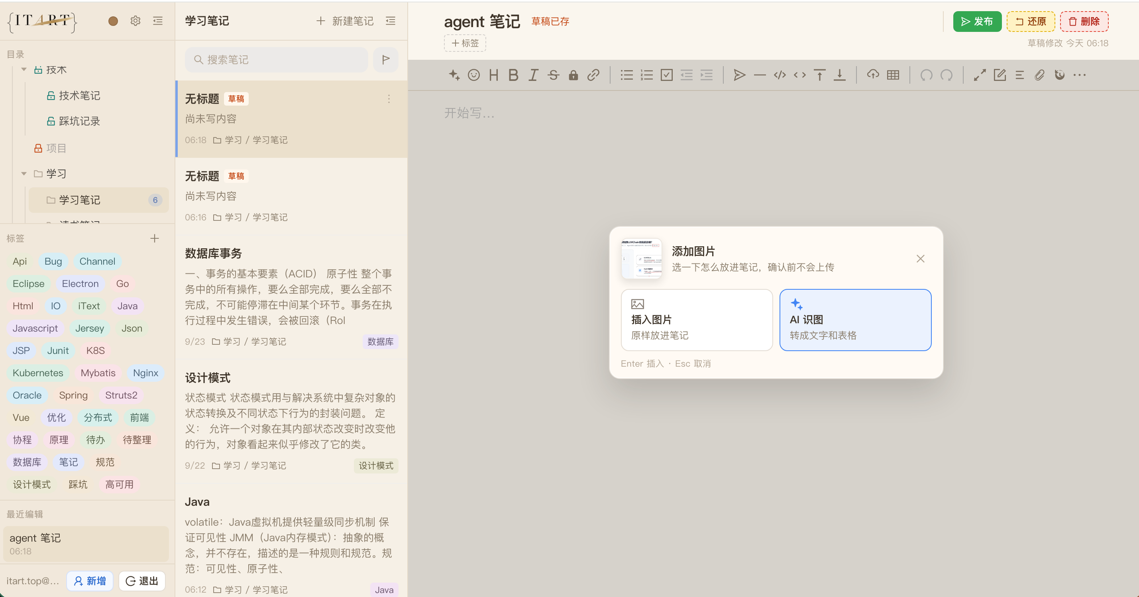Filter notes by the Javascript tag
This screenshot has width=1139, height=597.
point(35,328)
